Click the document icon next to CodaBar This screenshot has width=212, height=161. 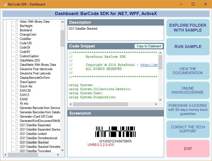pyautogui.click(x=16, y=39)
